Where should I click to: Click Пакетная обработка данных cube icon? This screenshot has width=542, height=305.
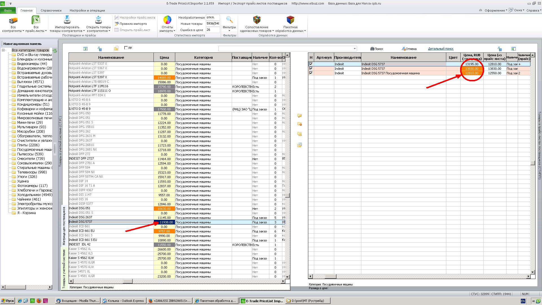coord(290,20)
